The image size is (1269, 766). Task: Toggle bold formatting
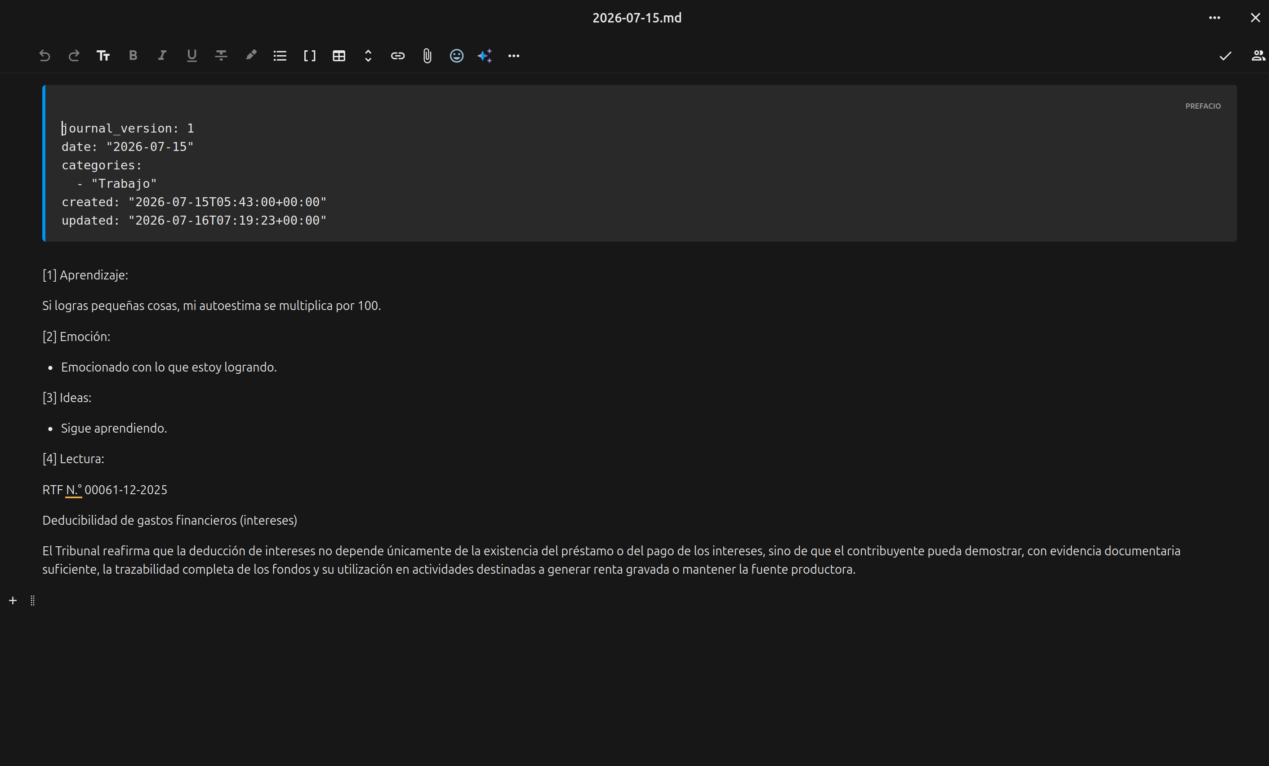pos(133,56)
